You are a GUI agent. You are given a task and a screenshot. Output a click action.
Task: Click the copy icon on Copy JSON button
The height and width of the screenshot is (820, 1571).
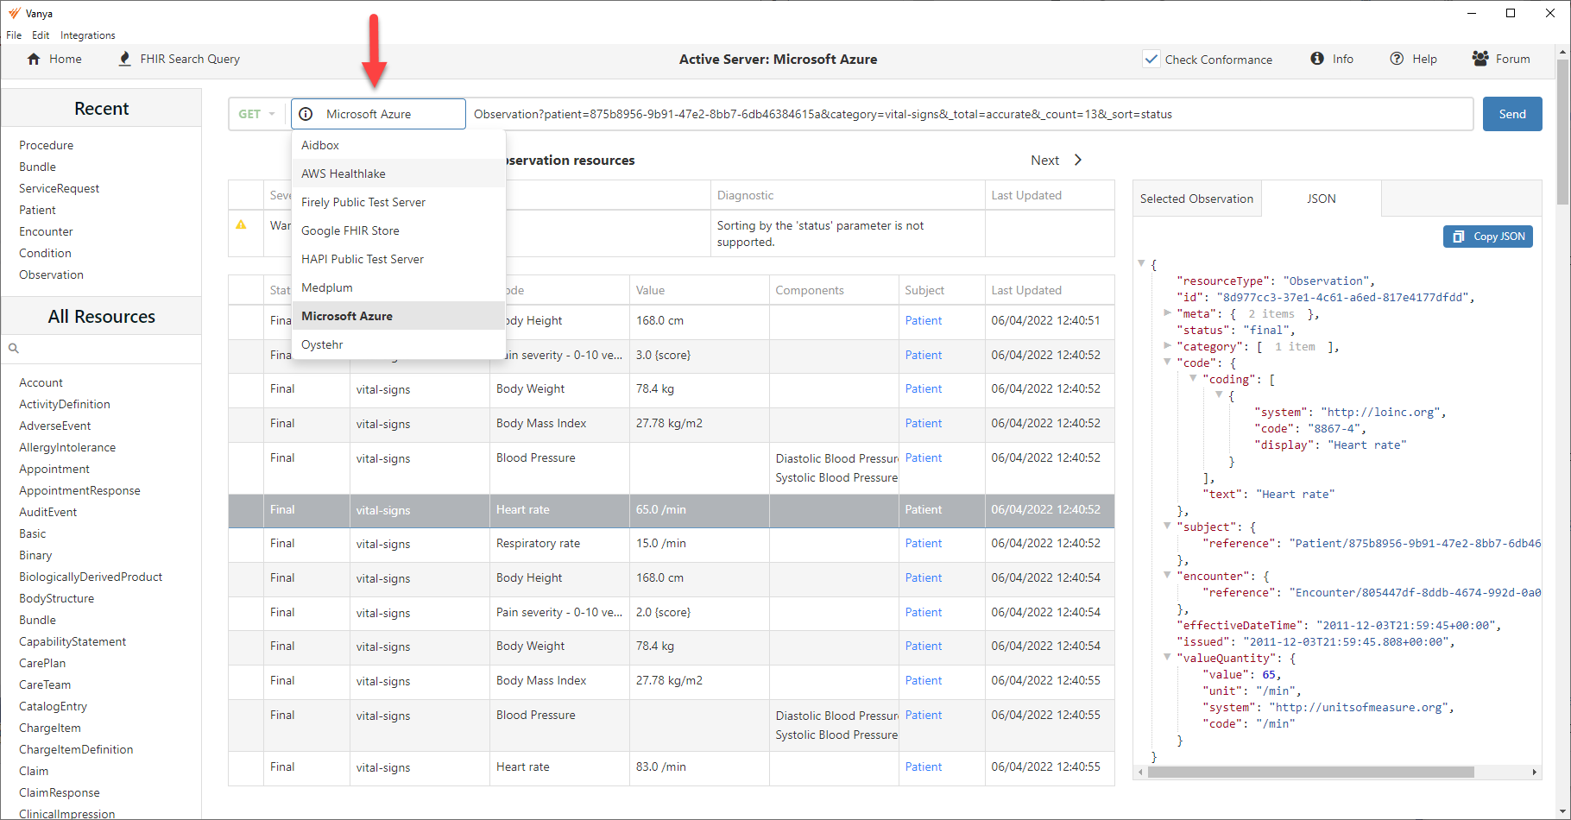tap(1458, 237)
